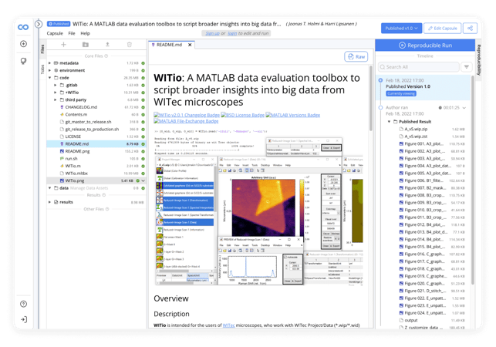
Task: Select the Published Version 1.0 timeline entry
Action: [x=423, y=87]
